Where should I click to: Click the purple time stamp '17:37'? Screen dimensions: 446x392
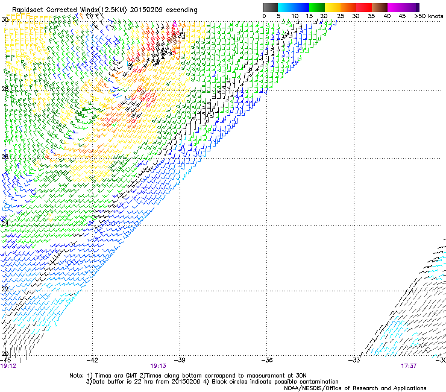[x=409, y=366]
